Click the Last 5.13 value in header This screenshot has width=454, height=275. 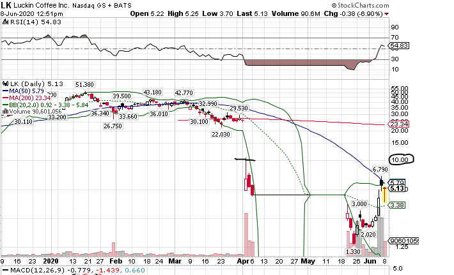252,13
